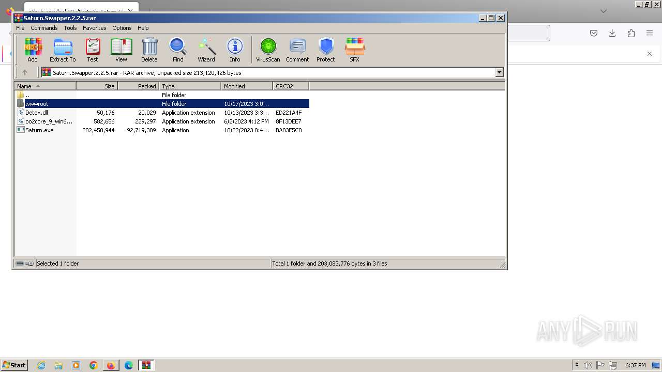Open media player taskbar icon
This screenshot has width=662, height=372.
[x=76, y=365]
